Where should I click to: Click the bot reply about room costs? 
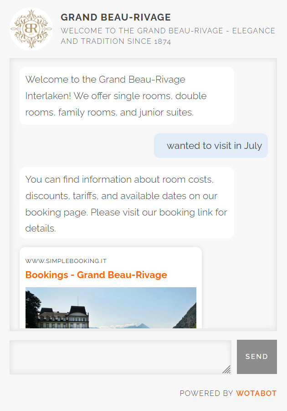[127, 203]
